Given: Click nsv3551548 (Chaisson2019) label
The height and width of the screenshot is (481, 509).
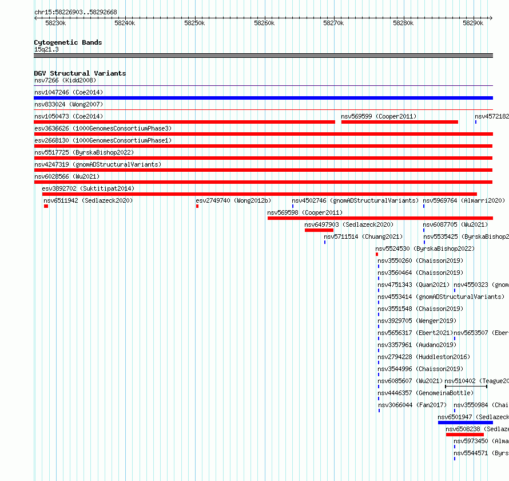Looking at the screenshot, I should pos(420,309).
